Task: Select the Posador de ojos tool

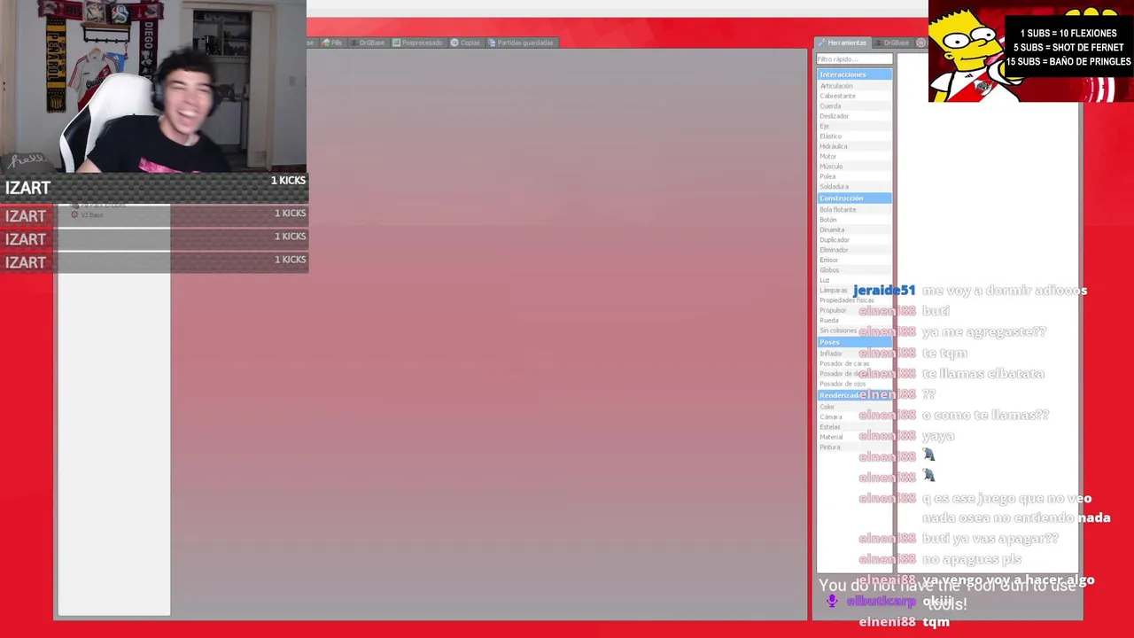Action: (854, 385)
